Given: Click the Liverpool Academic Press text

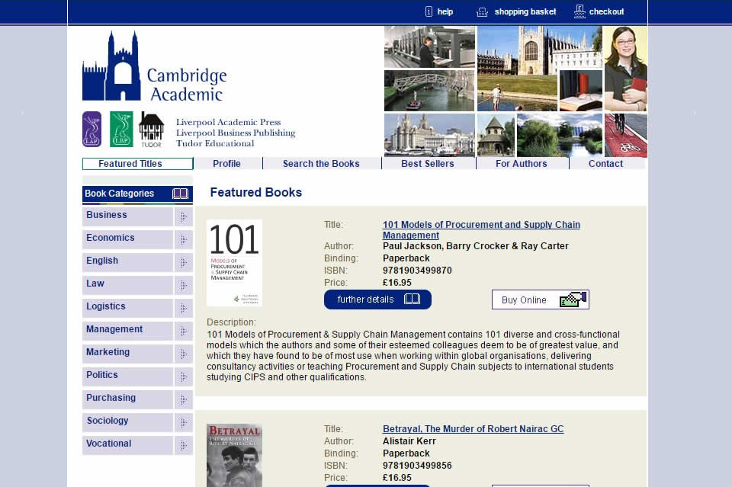Looking at the screenshot, I should (x=228, y=122).
